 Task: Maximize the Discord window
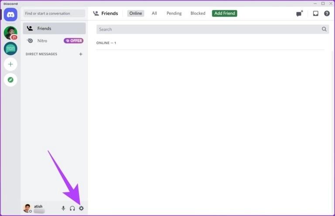coord(323,3)
